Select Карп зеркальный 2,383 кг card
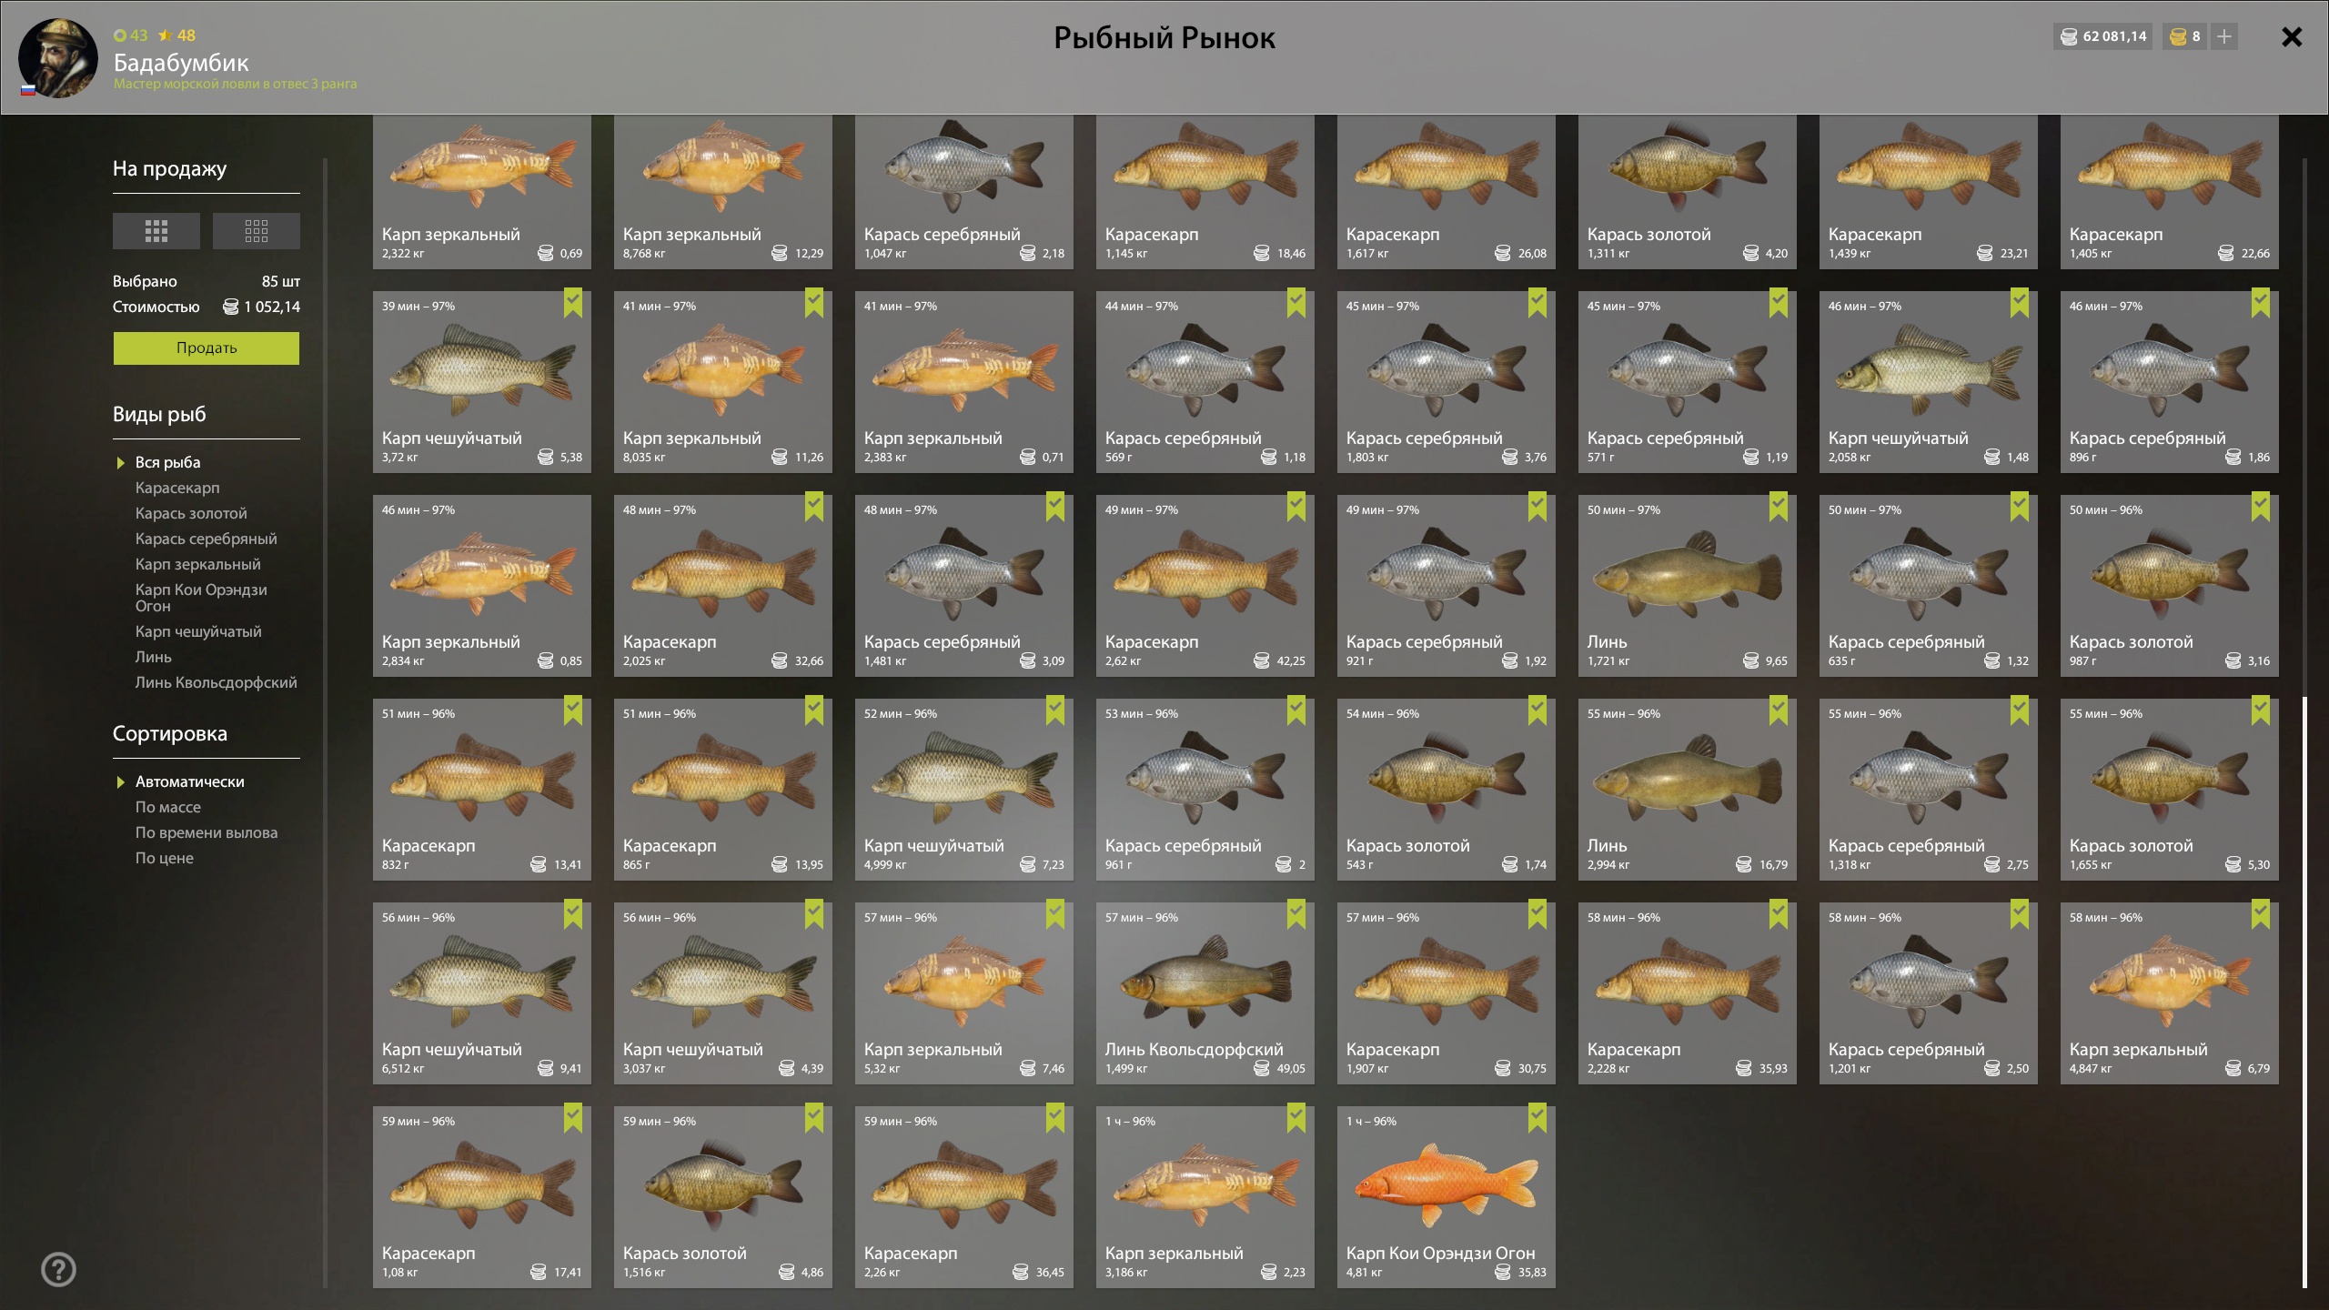2329x1310 pixels. 964,382
